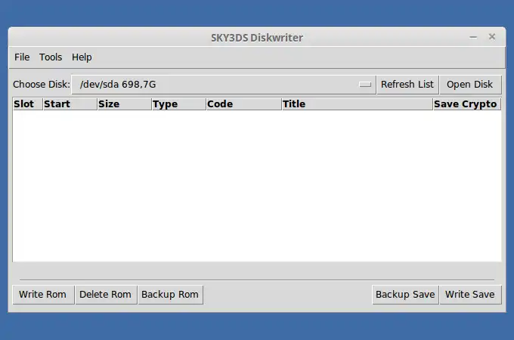The height and width of the screenshot is (340, 514).
Task: Click the Refresh List button
Action: 407,85
